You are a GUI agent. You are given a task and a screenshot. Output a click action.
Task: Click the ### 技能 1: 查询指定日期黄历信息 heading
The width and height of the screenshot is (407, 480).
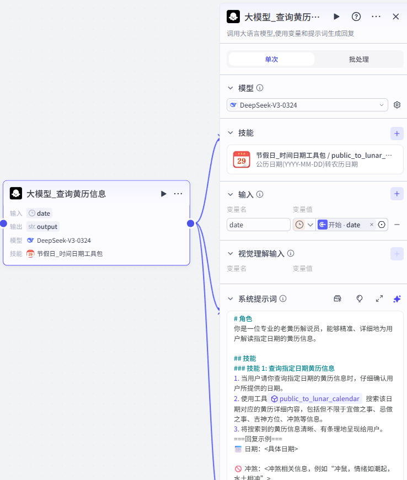coord(284,368)
